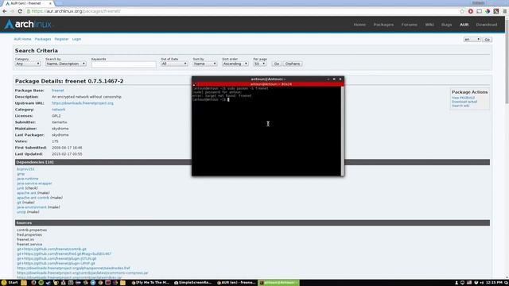Switch to SimpleScreenRecorder taskbar window
Viewport: 509px width, 286px height.
tap(192, 283)
